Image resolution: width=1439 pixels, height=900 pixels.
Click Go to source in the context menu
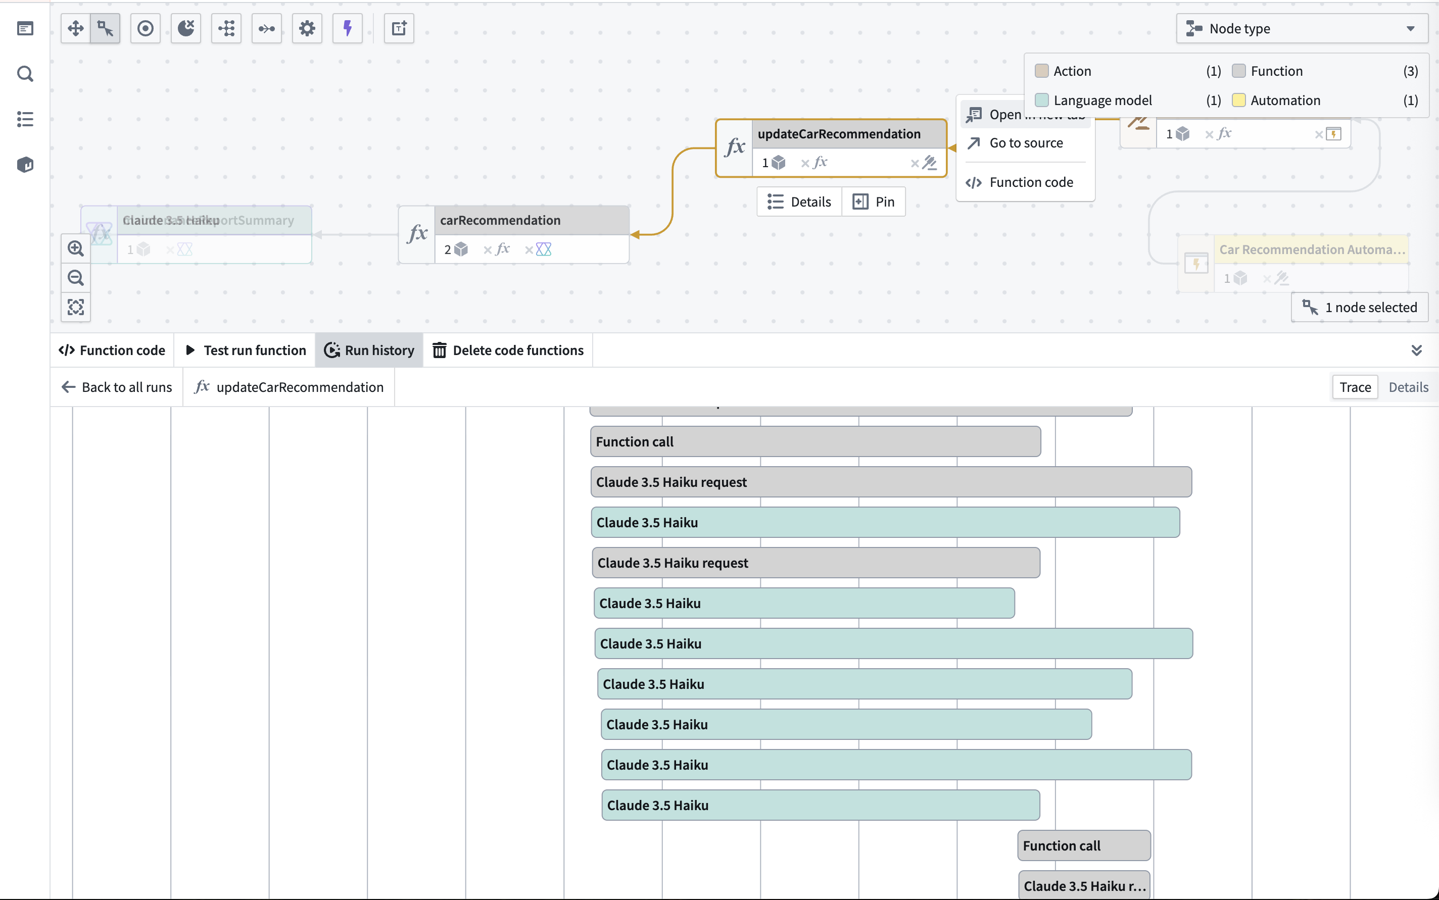pos(1026,143)
